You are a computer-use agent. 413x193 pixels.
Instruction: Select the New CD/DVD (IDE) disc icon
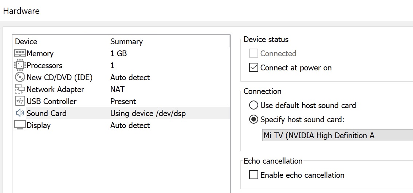(20, 77)
